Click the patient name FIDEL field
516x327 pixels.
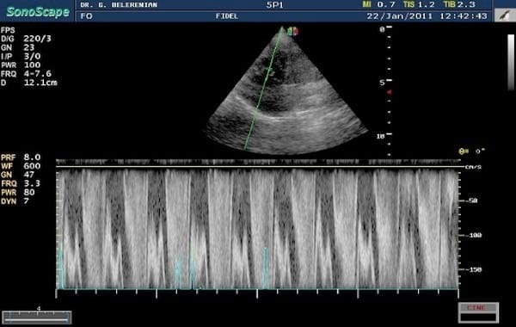coord(227,16)
